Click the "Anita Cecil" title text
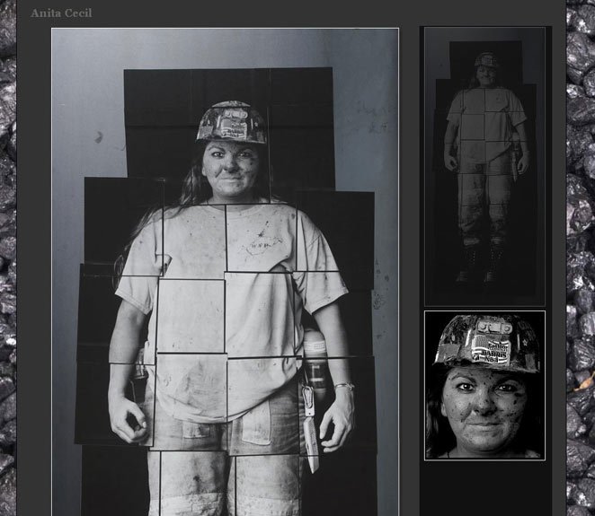Screen dimensions: 595x516 (x=61, y=13)
